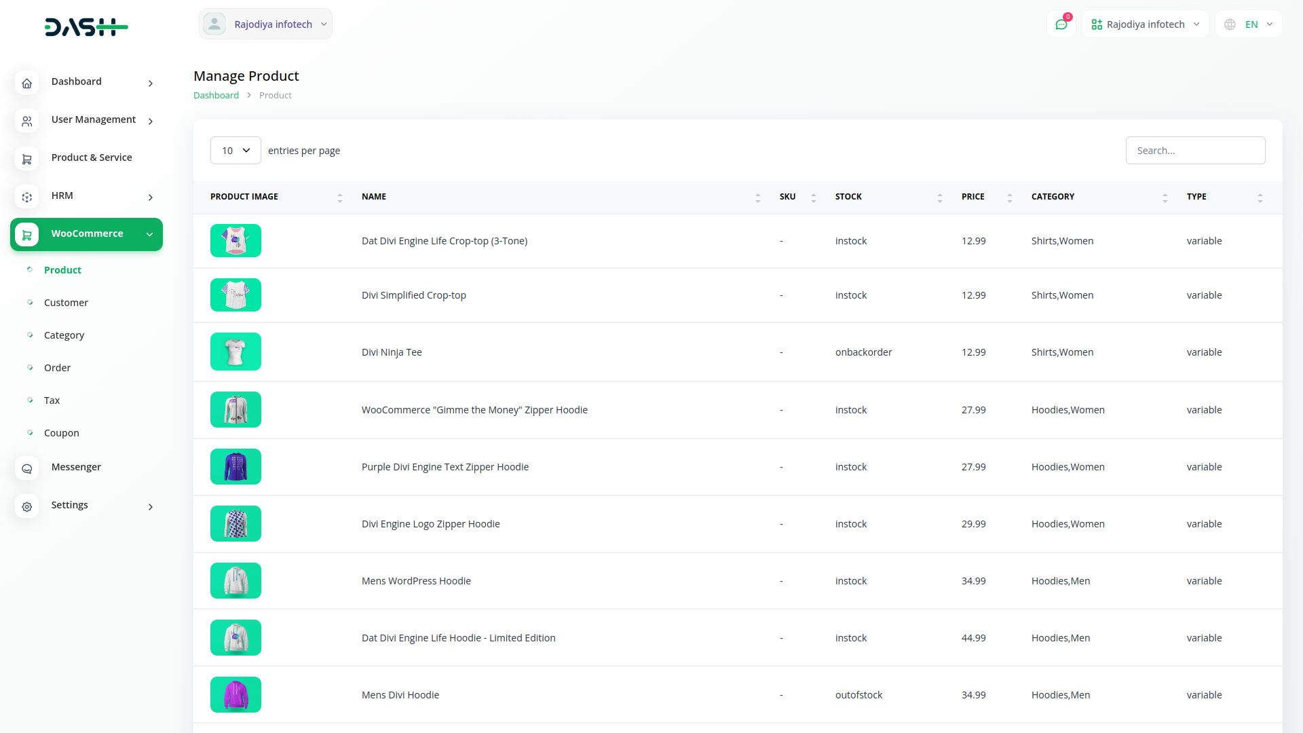This screenshot has width=1303, height=733.
Task: Click the Settings gear icon in sidebar
Action: (26, 506)
